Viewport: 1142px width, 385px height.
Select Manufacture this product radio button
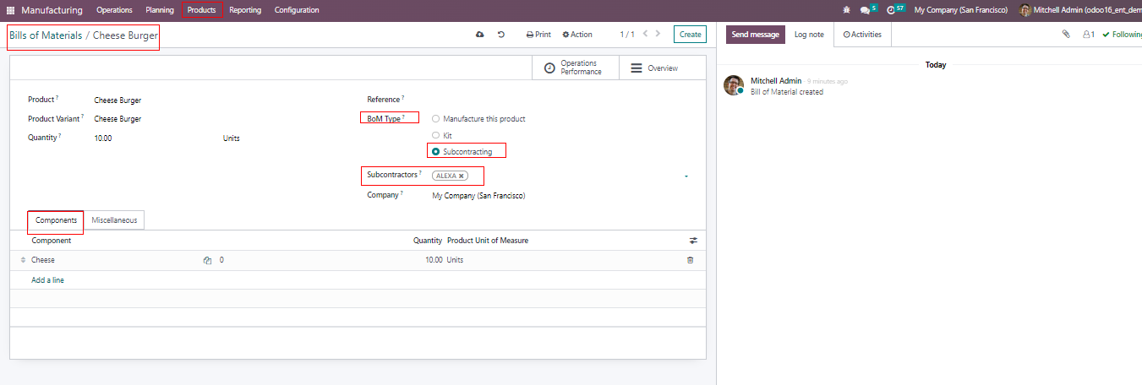436,119
